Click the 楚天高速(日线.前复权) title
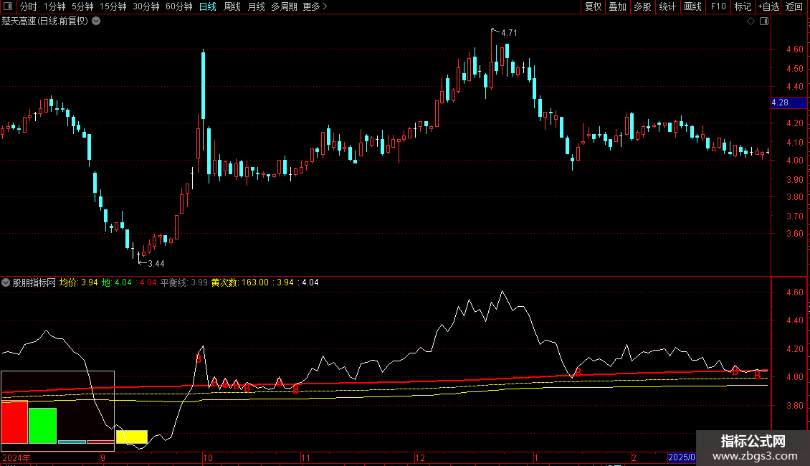 (x=45, y=22)
